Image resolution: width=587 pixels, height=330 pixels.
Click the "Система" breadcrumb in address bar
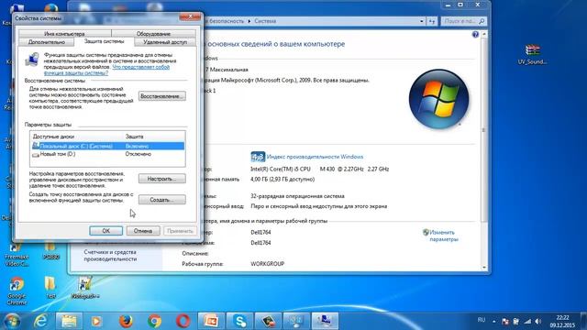265,21
